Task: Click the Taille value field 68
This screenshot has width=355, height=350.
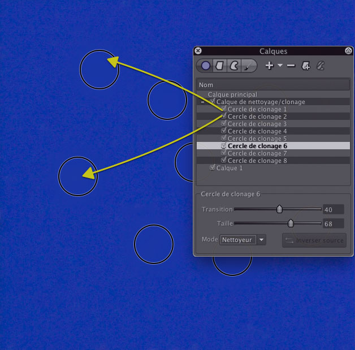Action: point(334,224)
